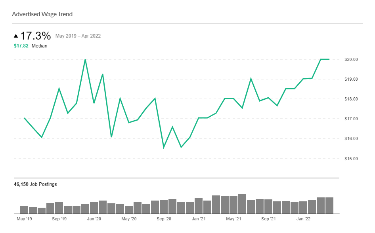Click the final April 2022 line endpoint
The image size is (375, 233).
point(329,59)
